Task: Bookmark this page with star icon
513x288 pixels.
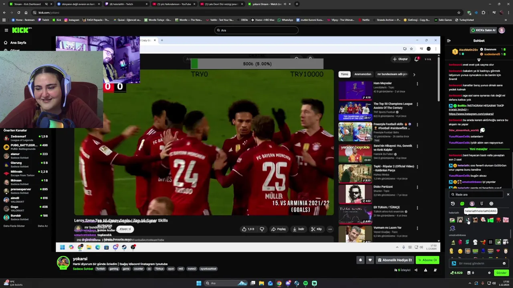Action: pos(459,12)
